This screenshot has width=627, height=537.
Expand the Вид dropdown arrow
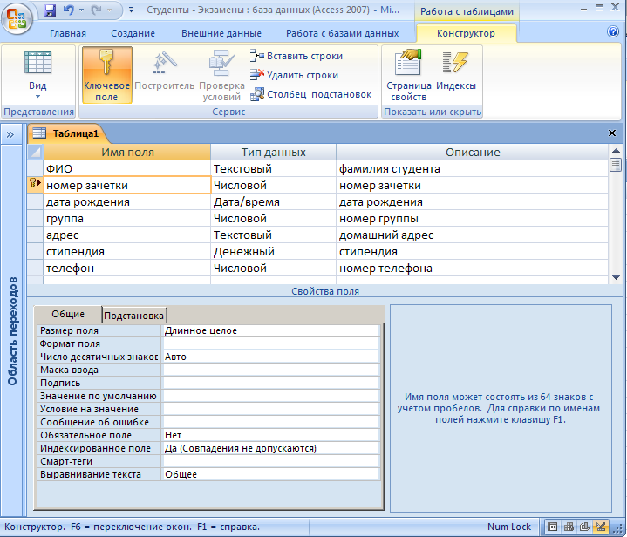[38, 97]
